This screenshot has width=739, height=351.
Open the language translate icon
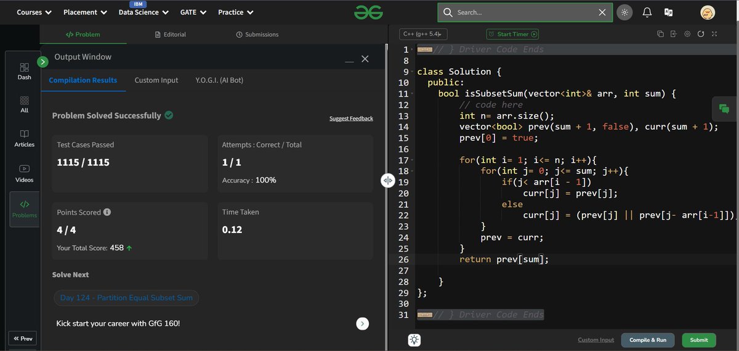(668, 12)
